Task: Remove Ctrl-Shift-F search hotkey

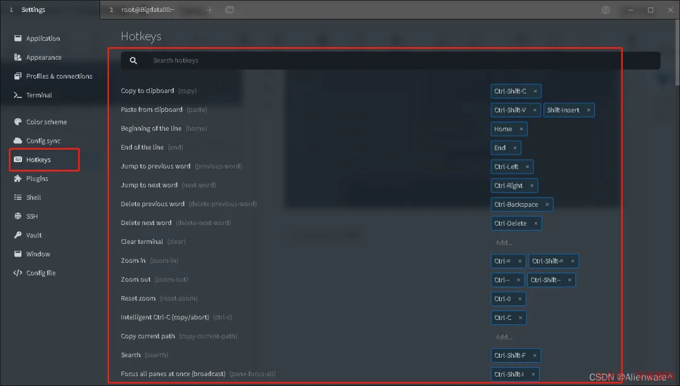Action: (x=535, y=355)
